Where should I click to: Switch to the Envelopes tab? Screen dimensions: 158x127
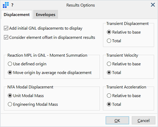(45, 14)
